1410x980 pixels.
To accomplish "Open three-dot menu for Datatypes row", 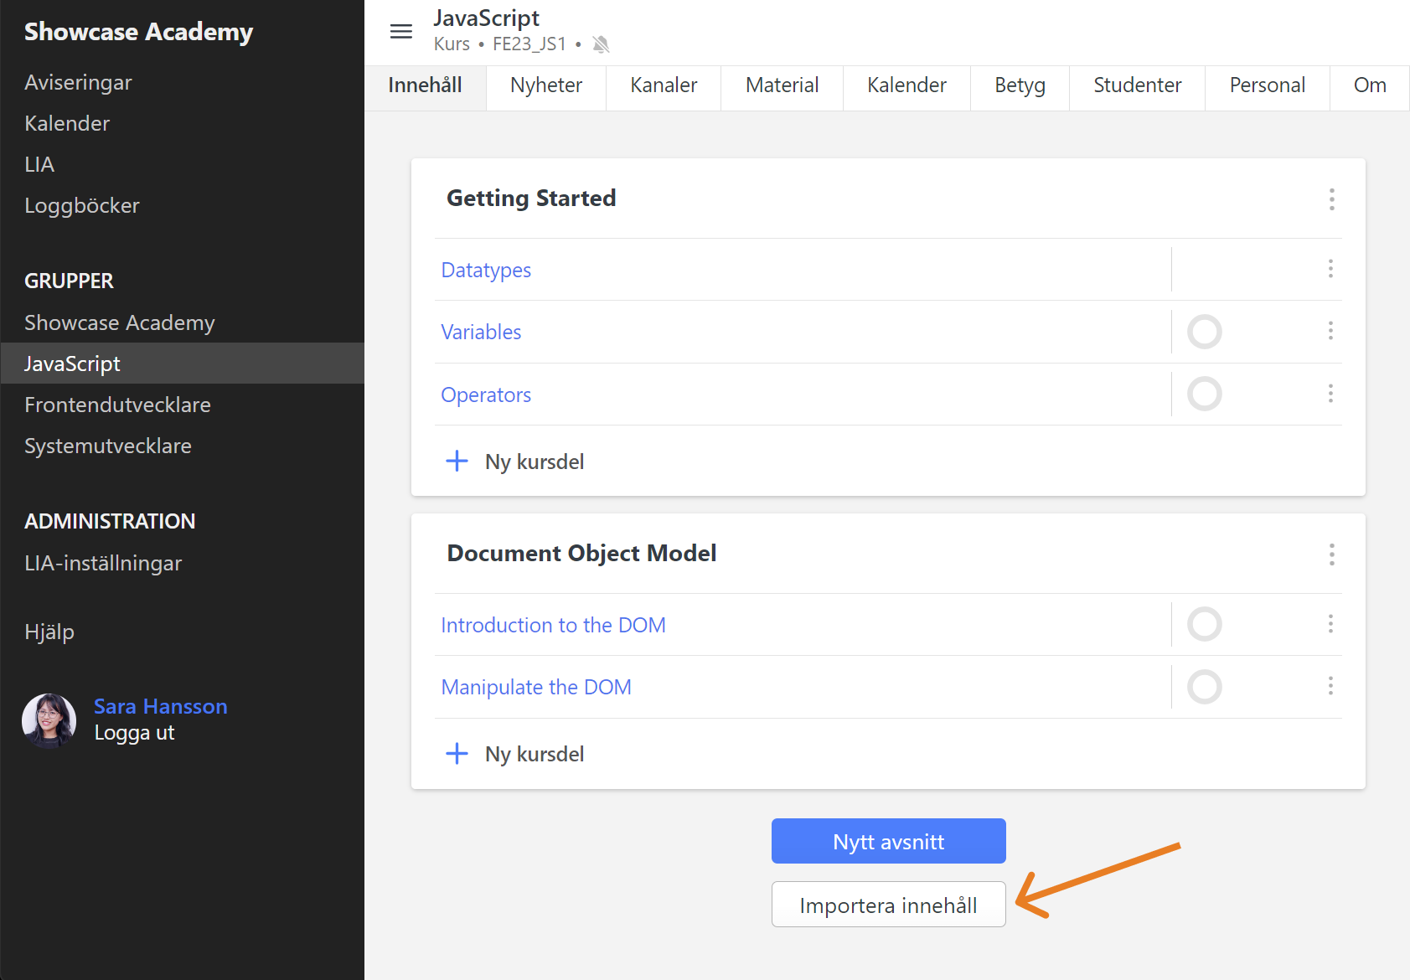I will pyautogui.click(x=1330, y=269).
